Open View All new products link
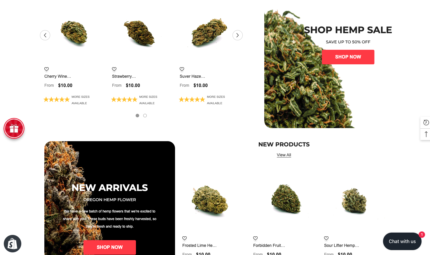430x255 pixels. [x=284, y=155]
